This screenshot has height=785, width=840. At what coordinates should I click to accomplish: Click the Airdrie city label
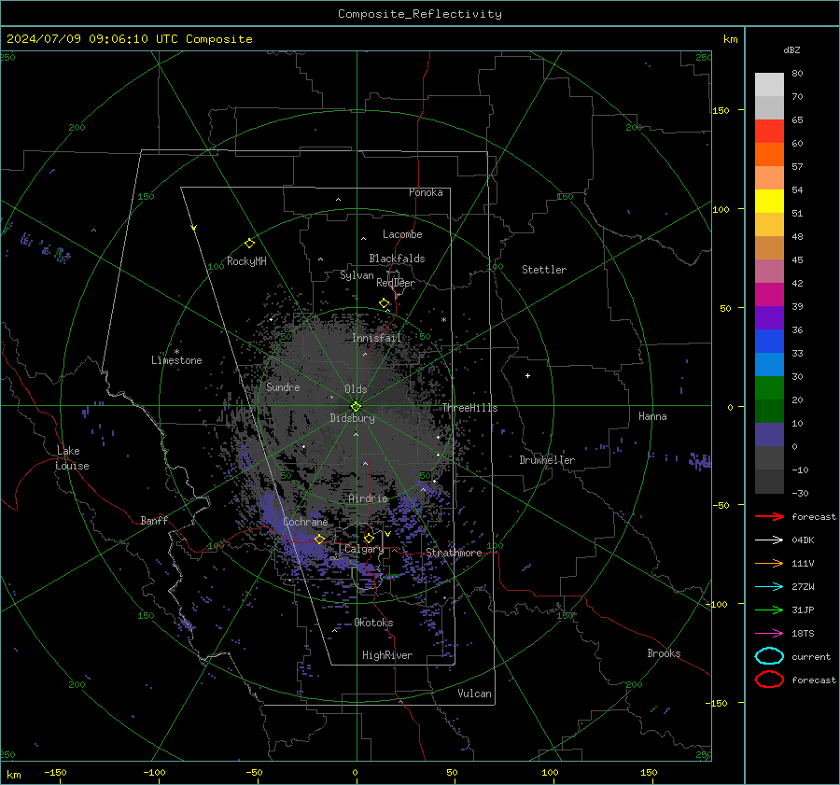coord(368,498)
